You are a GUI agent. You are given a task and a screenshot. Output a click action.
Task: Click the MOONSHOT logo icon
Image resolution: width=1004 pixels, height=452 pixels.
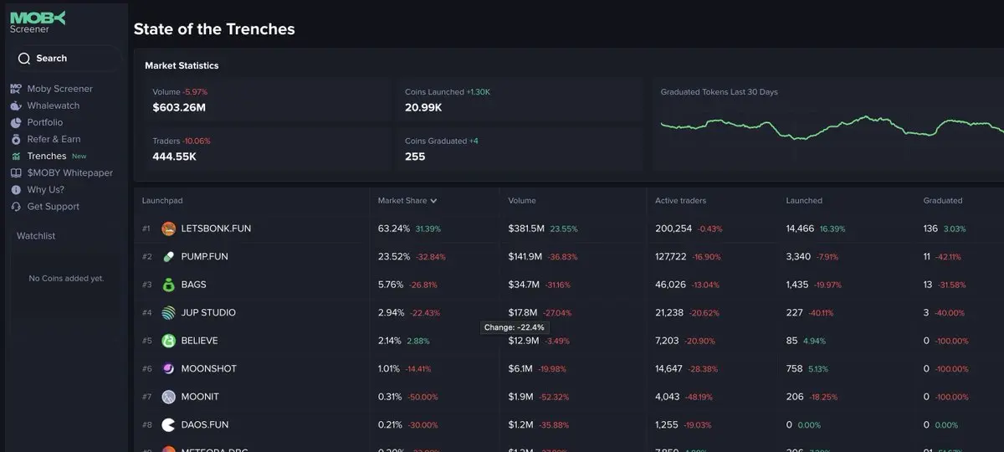[168, 369]
